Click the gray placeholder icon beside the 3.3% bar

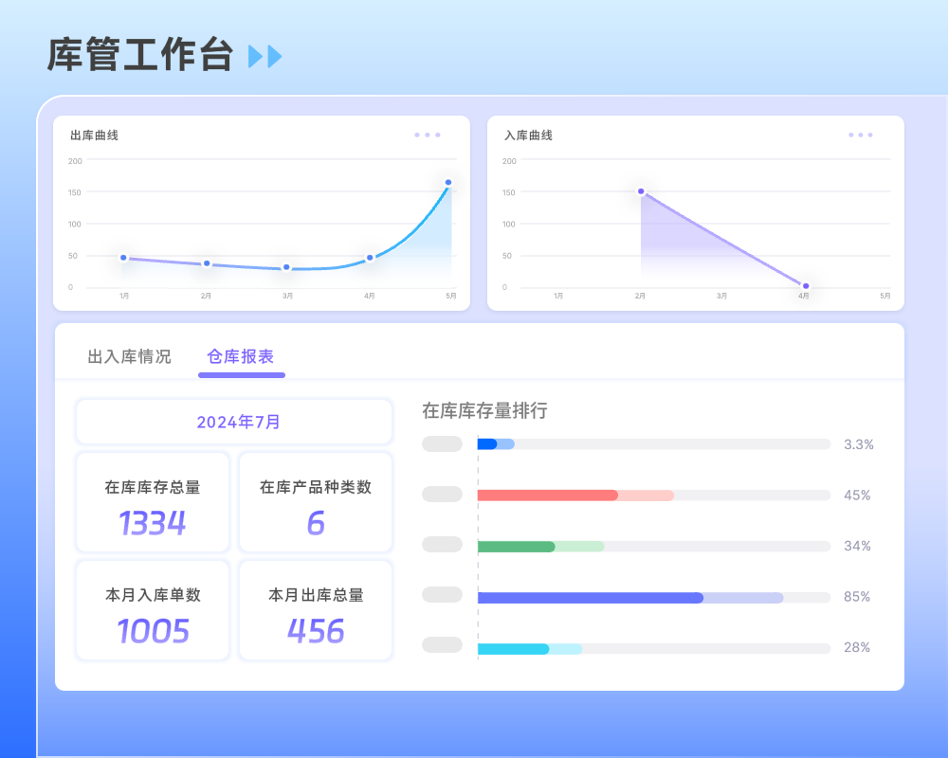[x=442, y=442]
